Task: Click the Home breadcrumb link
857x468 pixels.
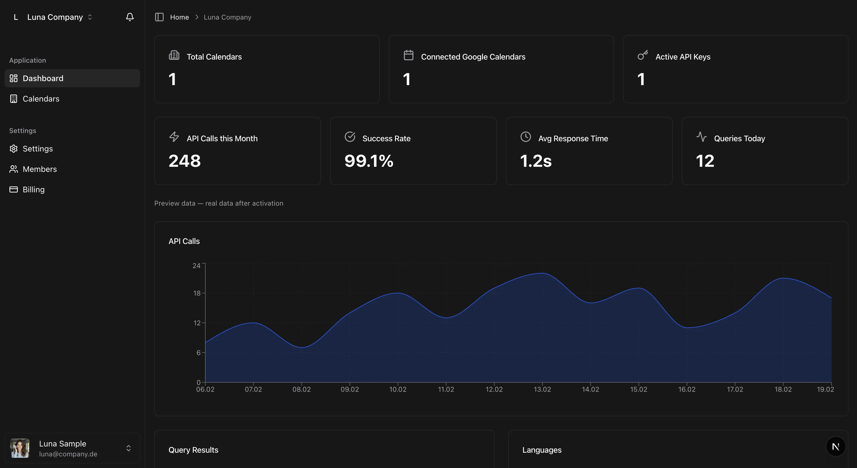Action: coord(179,17)
